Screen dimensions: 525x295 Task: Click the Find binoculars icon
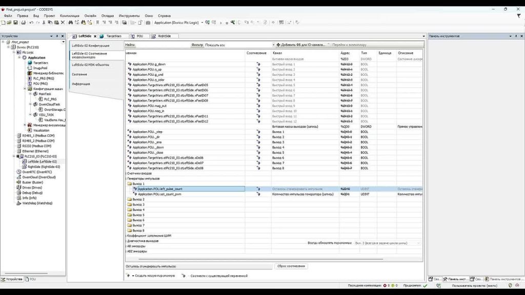tap(70, 23)
